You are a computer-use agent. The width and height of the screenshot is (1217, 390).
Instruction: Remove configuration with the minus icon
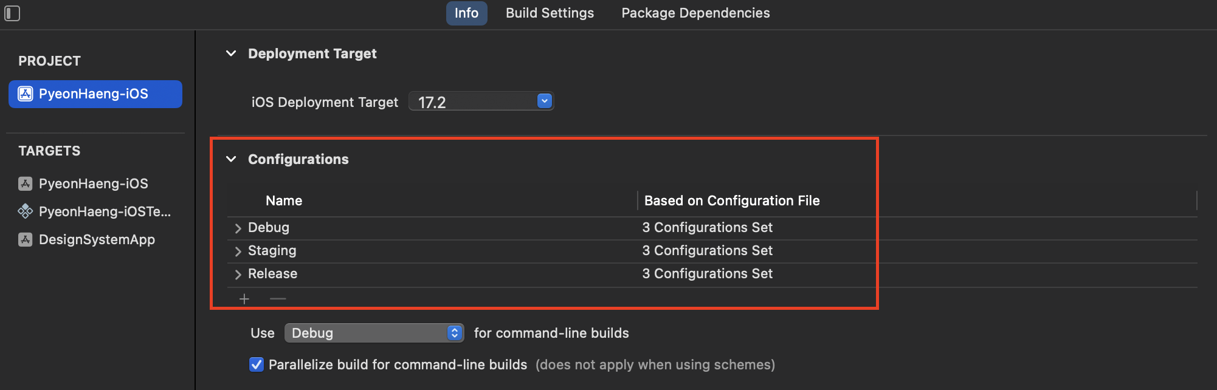(278, 299)
